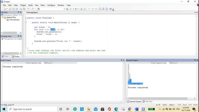
Task: Open the configuration combo box dropdown arrow
Action: point(64,9)
